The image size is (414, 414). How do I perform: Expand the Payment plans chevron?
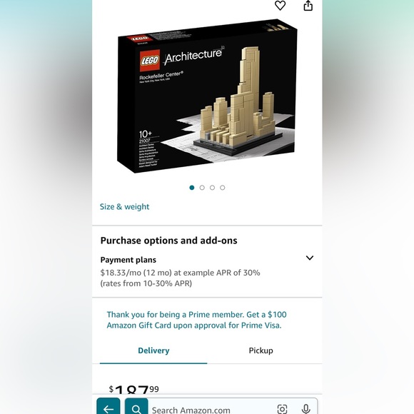pos(310,258)
